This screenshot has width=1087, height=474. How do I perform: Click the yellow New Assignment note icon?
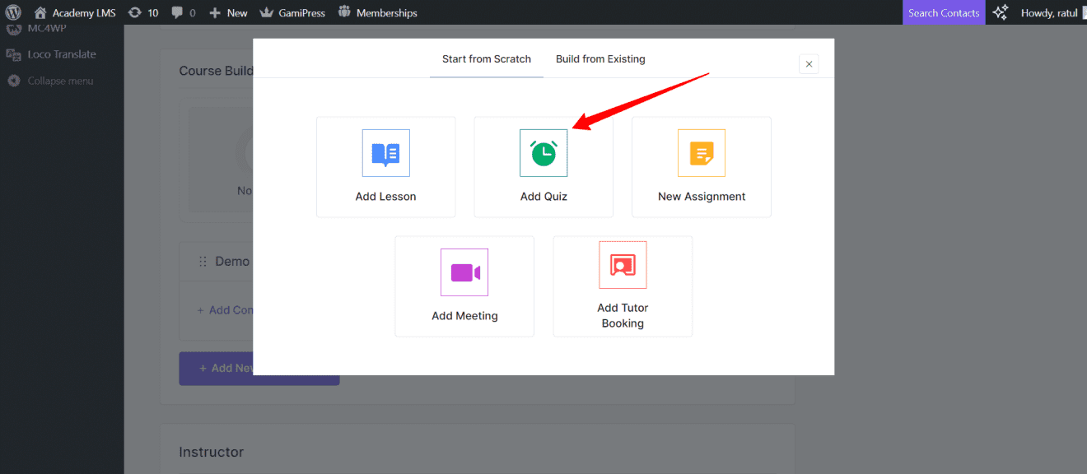702,153
